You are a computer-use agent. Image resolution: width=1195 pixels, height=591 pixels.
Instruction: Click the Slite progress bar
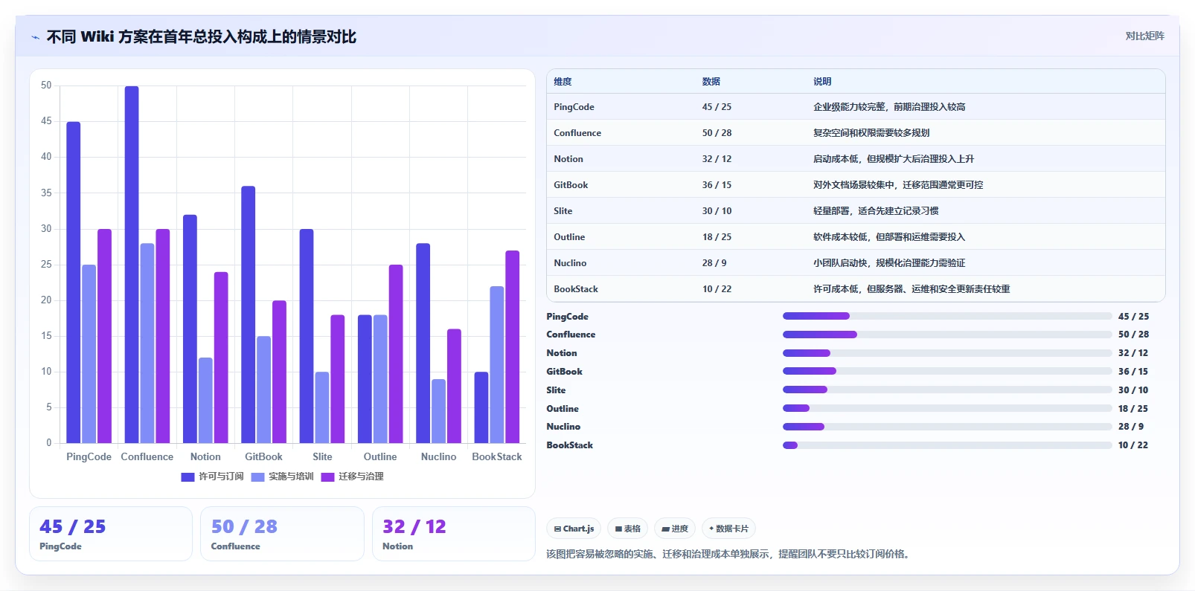coord(947,390)
